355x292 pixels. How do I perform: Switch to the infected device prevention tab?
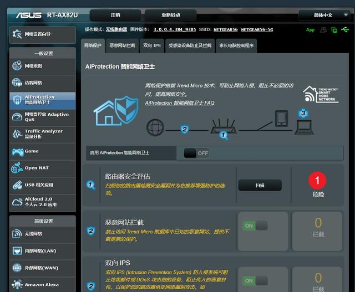pyautogui.click(x=190, y=45)
